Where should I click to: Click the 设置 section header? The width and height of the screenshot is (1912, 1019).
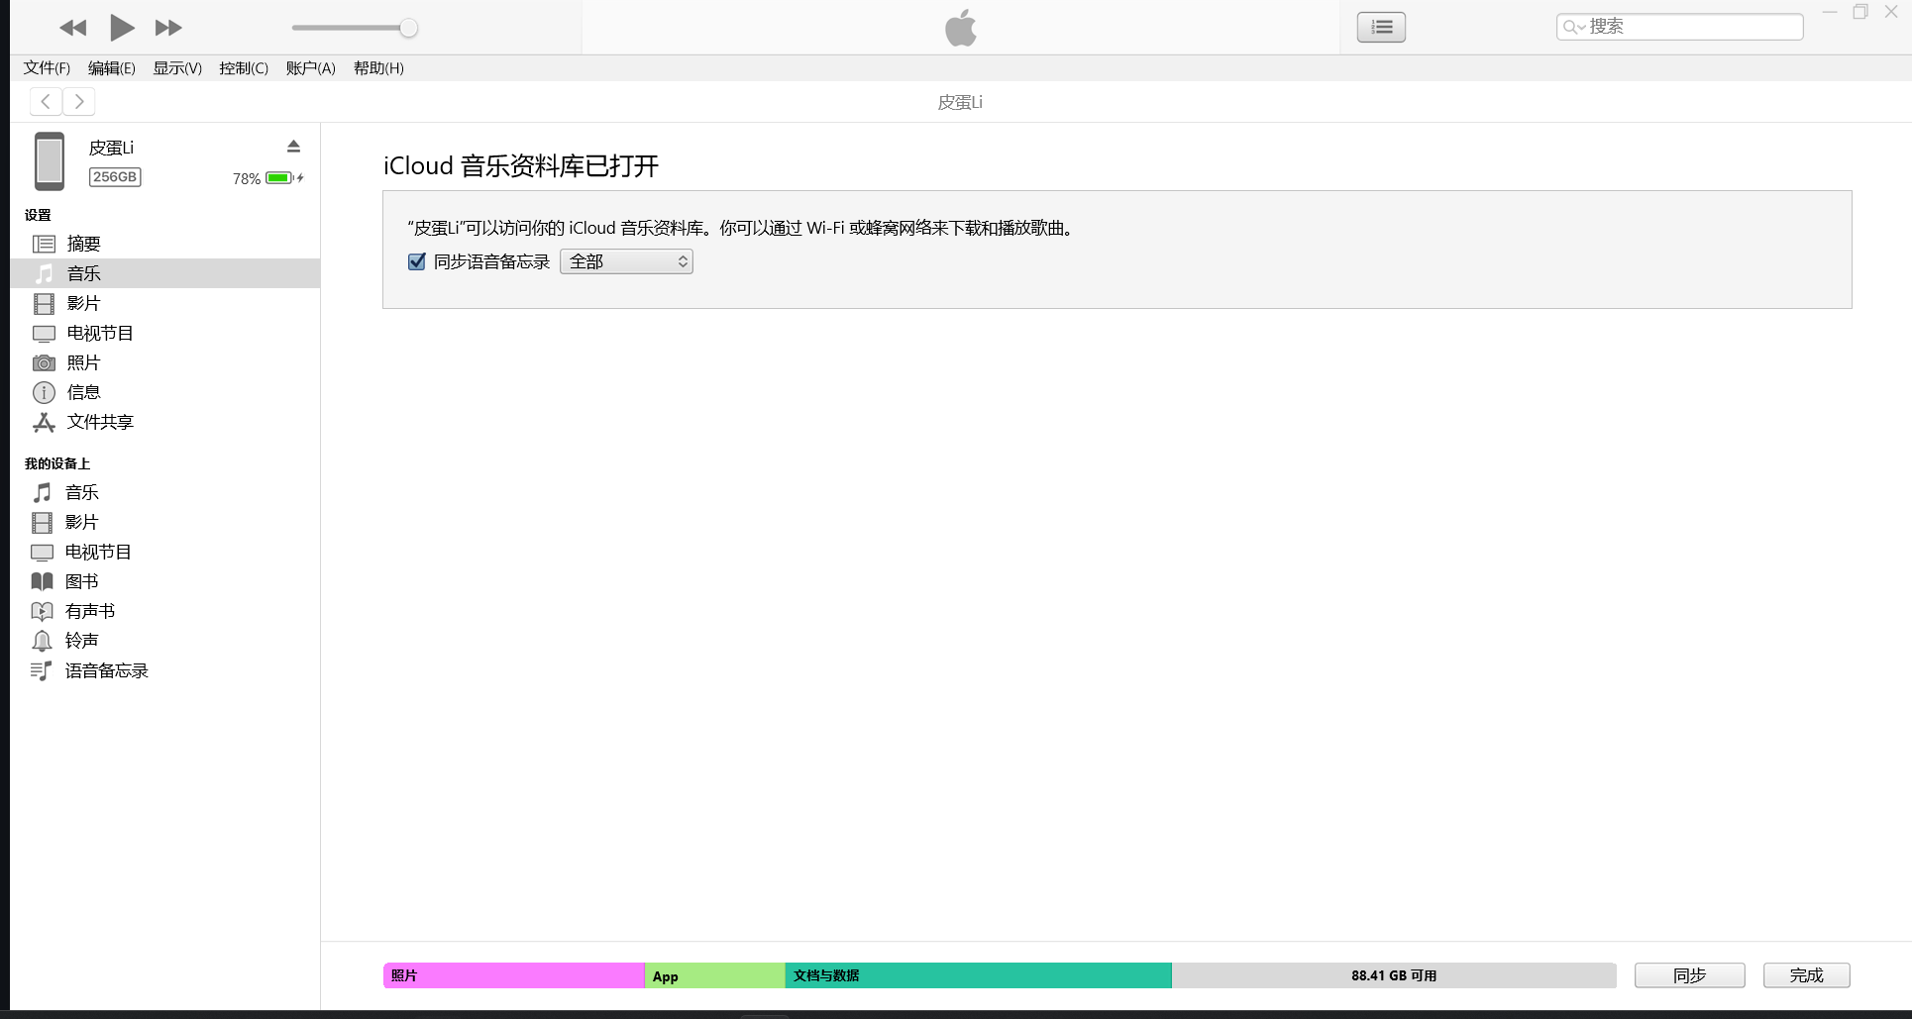38,215
